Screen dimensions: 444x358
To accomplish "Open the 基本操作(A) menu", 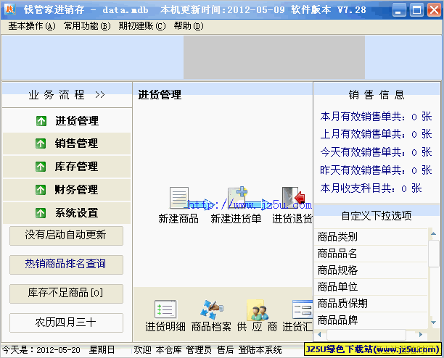I will [32, 26].
